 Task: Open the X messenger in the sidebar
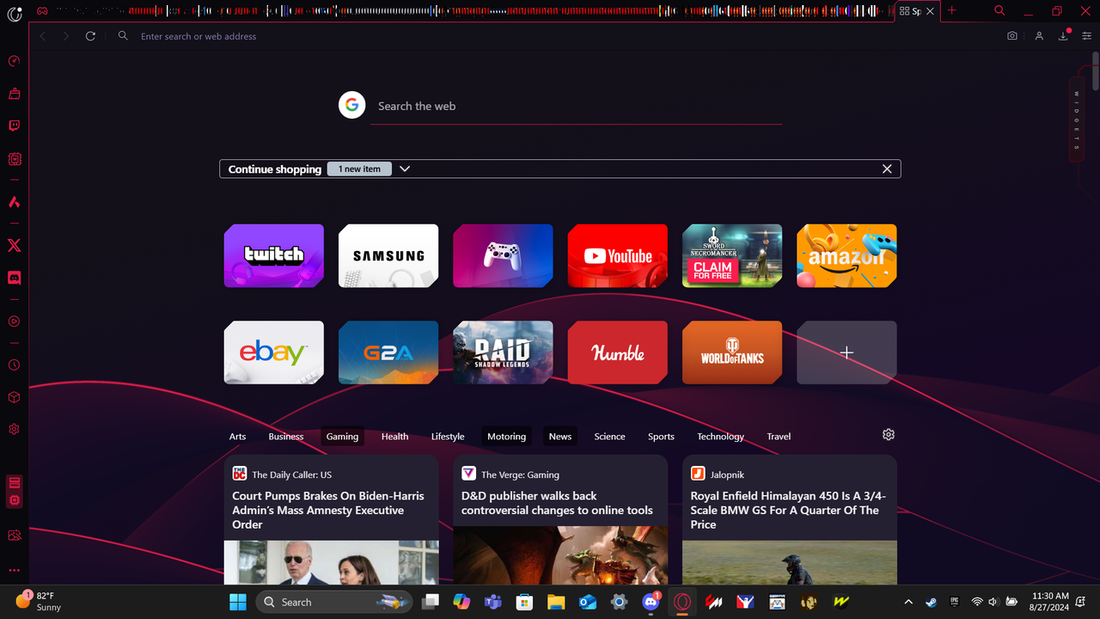14,245
